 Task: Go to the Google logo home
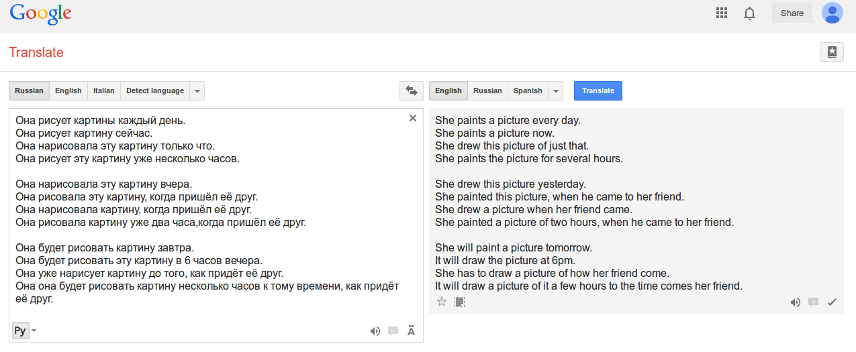tap(41, 14)
